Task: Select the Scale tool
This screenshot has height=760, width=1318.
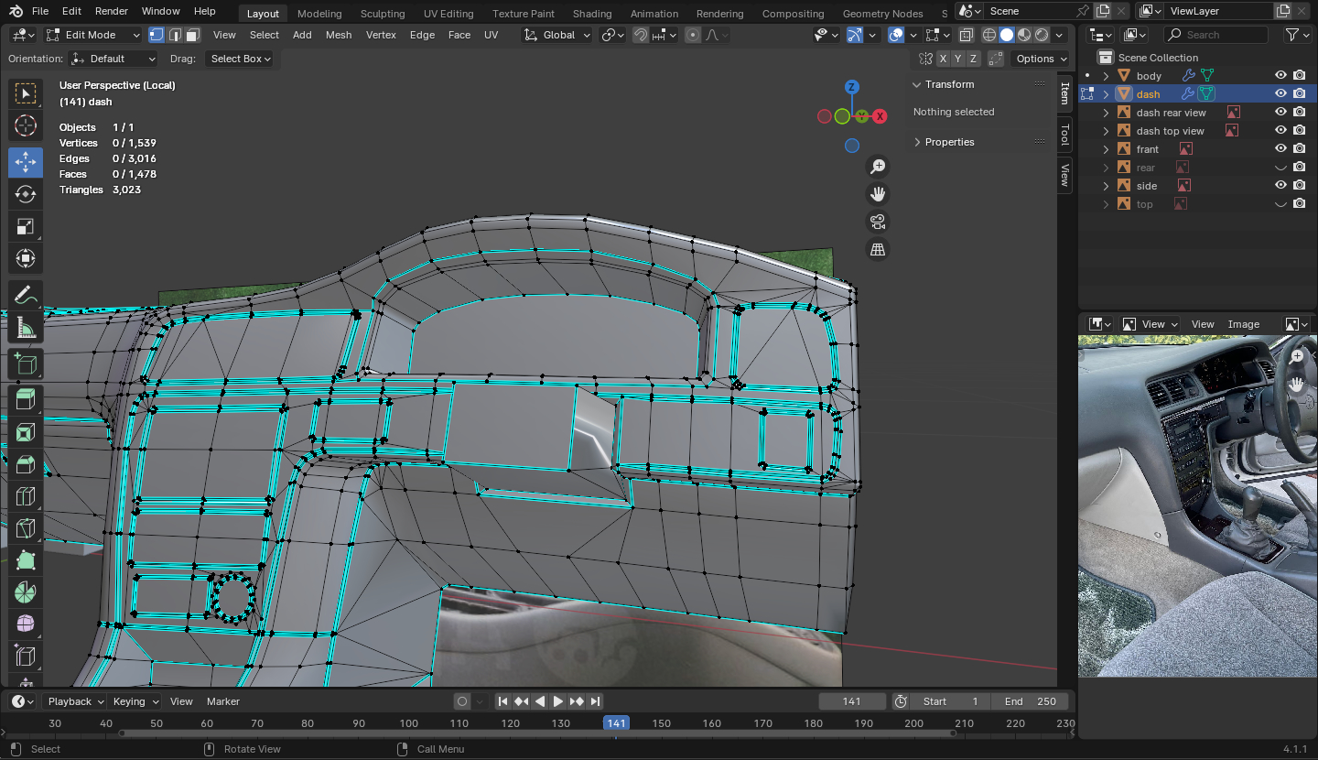Action: [x=26, y=226]
